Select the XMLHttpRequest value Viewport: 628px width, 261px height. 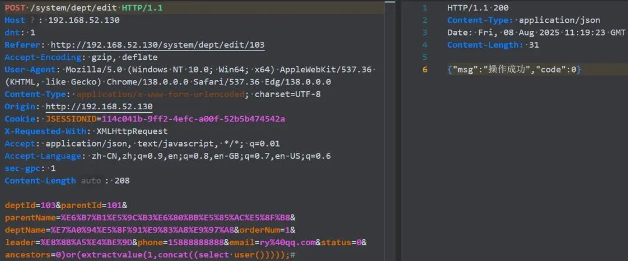pos(132,131)
